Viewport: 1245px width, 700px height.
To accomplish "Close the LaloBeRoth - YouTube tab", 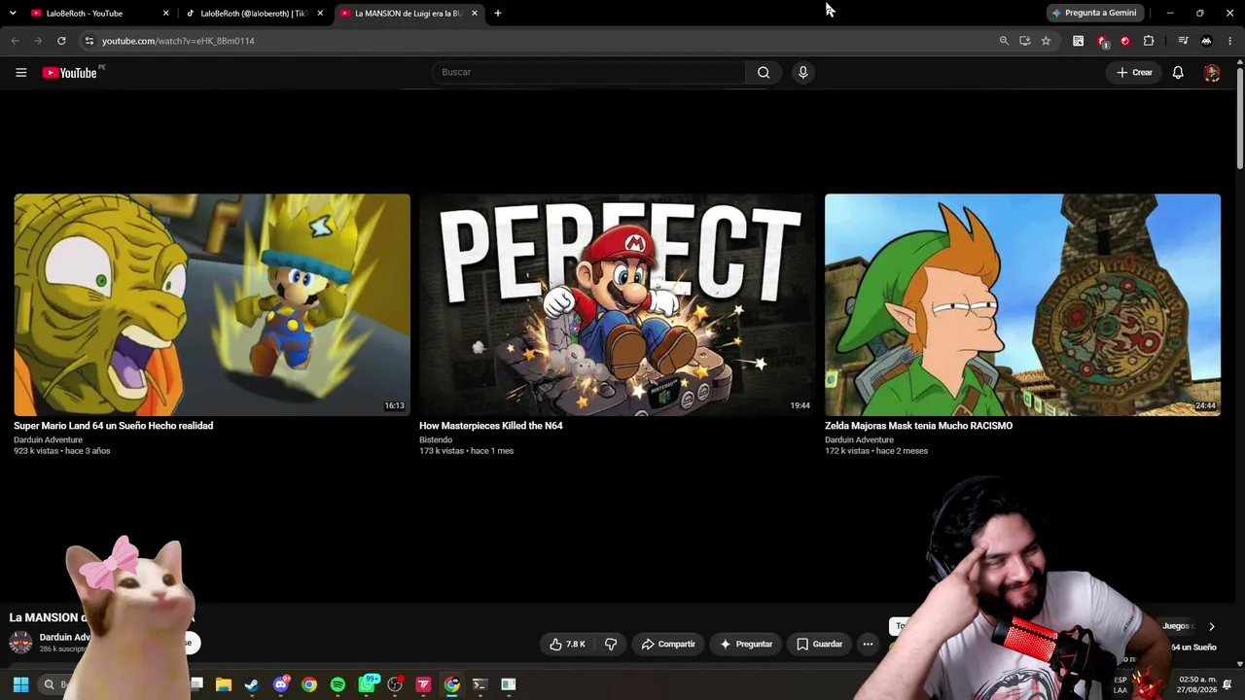I will coord(165,13).
